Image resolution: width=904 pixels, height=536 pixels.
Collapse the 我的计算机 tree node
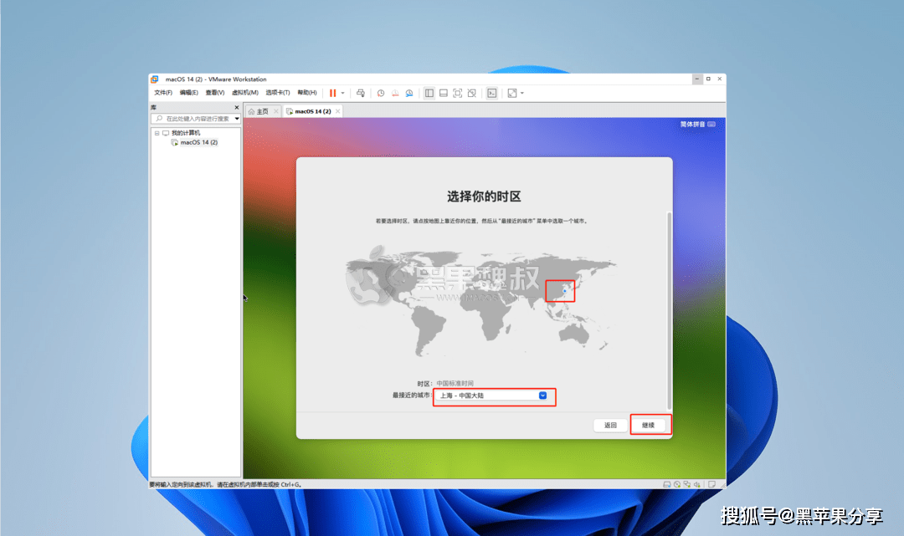pos(157,133)
